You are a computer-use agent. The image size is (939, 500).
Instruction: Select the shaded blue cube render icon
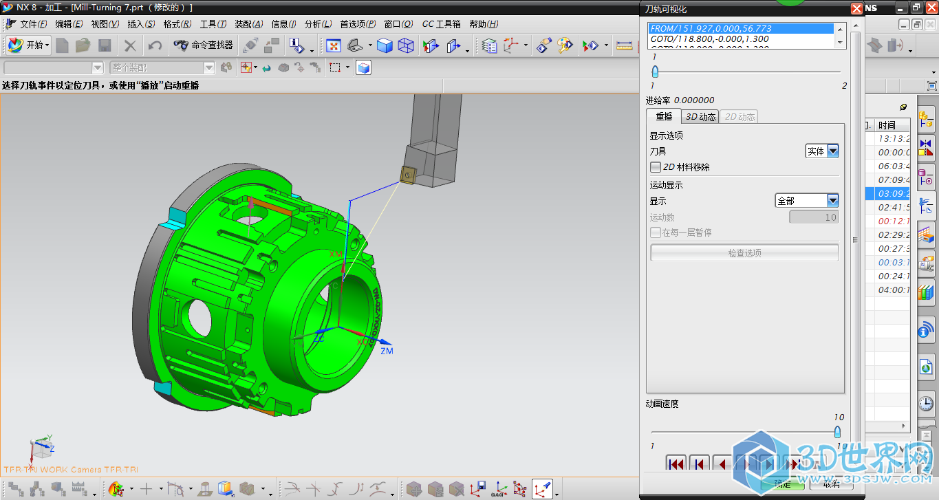pos(385,46)
